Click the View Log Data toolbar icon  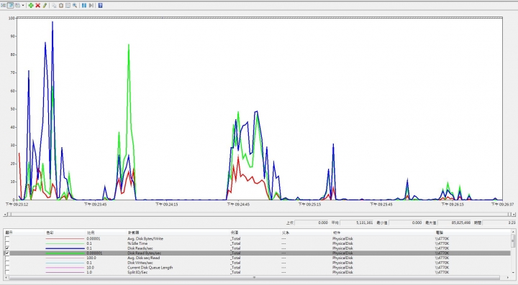point(10,5)
